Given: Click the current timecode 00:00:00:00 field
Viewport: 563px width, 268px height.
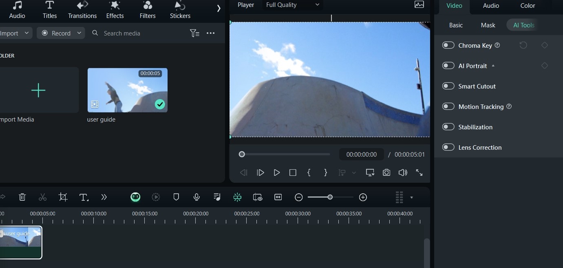Looking at the screenshot, I should coord(362,155).
